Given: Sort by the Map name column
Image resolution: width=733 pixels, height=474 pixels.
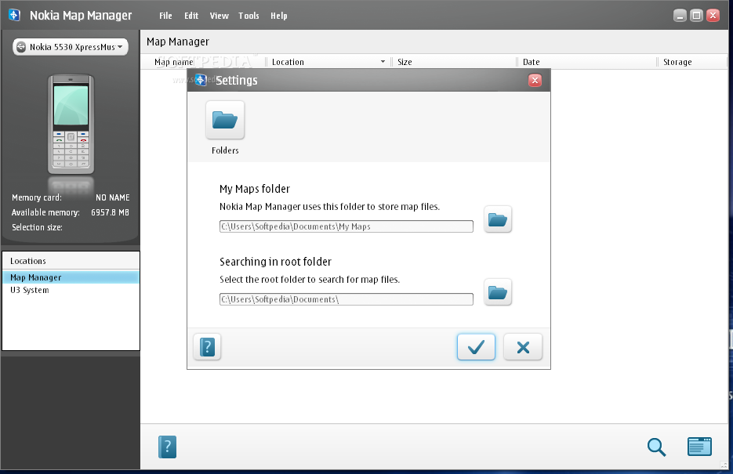Looking at the screenshot, I should [173, 62].
